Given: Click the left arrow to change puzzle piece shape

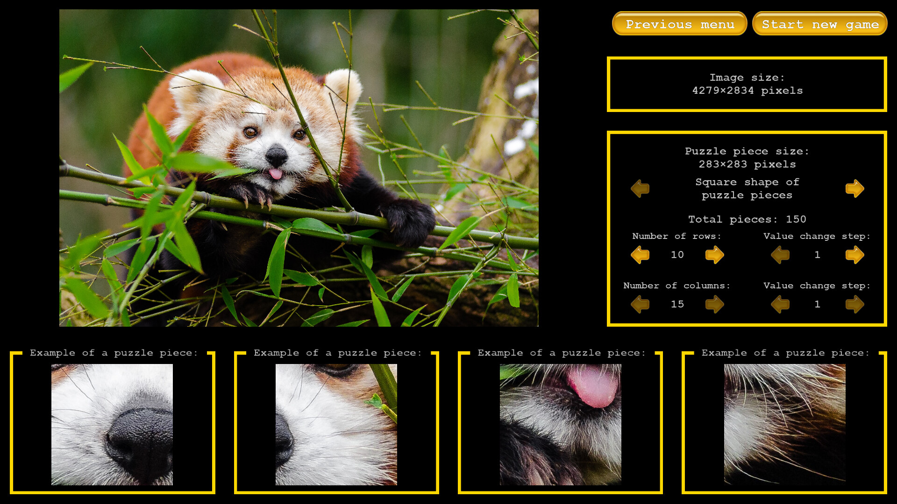Looking at the screenshot, I should pos(640,188).
